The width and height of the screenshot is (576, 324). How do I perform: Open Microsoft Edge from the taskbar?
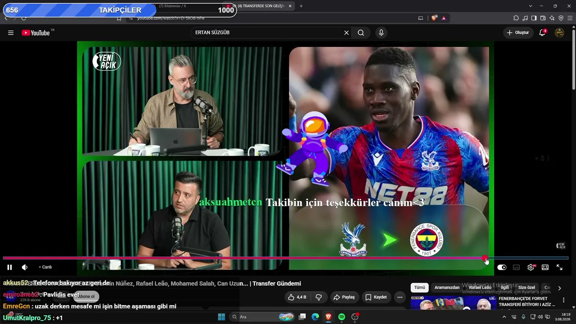315,317
